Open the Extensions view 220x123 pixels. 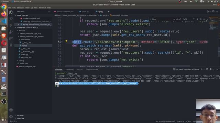[11, 39]
